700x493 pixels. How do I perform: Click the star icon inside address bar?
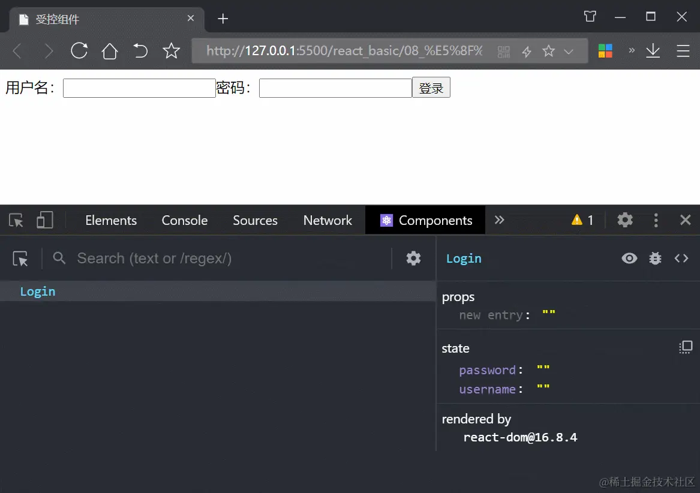tap(549, 52)
